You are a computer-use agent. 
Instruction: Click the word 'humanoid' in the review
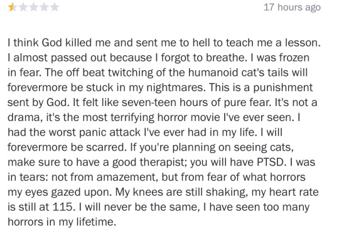[x=213, y=72]
